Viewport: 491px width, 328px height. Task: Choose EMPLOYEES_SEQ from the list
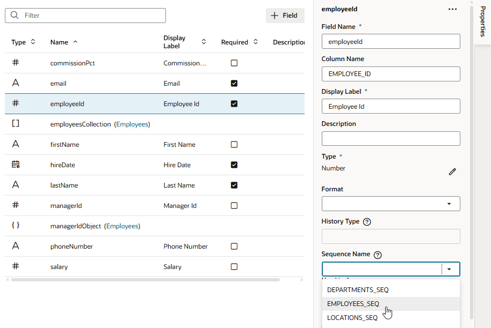(353, 304)
